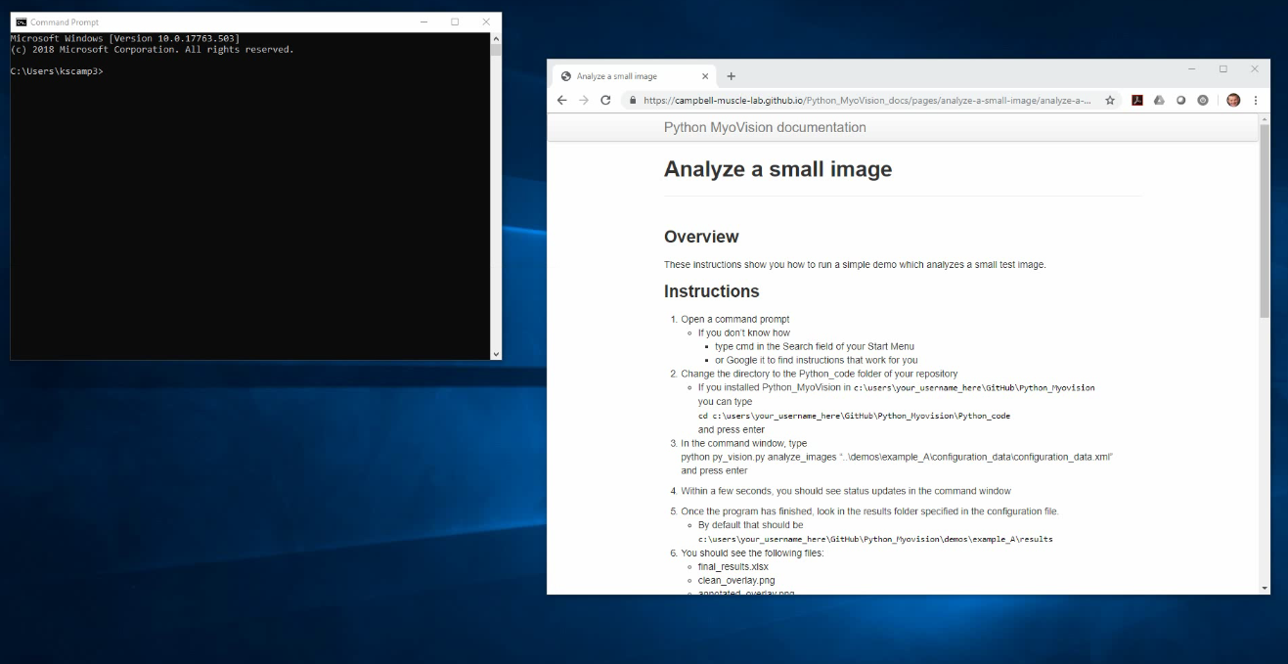Toggle the bookmark star for this page
The image size is (1288, 664).
point(1110,100)
